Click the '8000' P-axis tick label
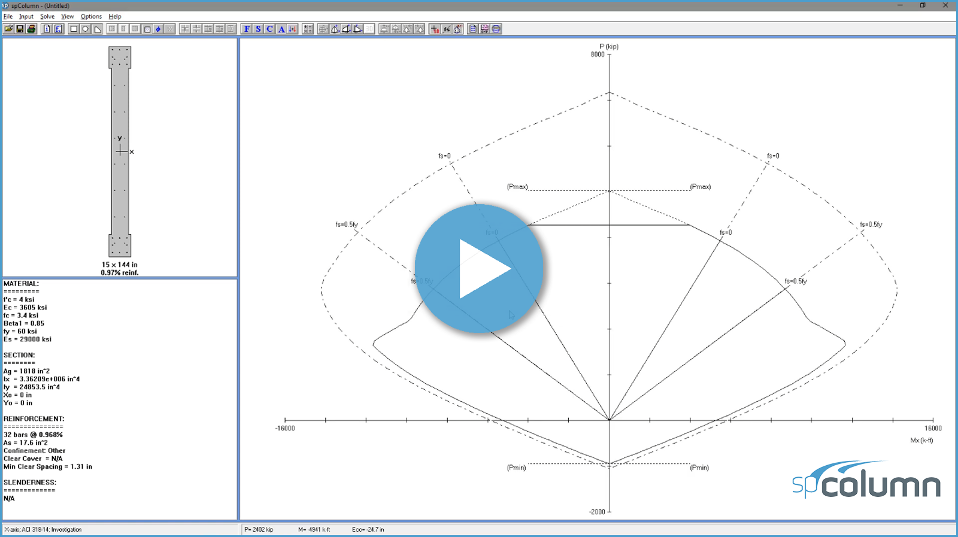This screenshot has width=958, height=537. click(x=598, y=54)
